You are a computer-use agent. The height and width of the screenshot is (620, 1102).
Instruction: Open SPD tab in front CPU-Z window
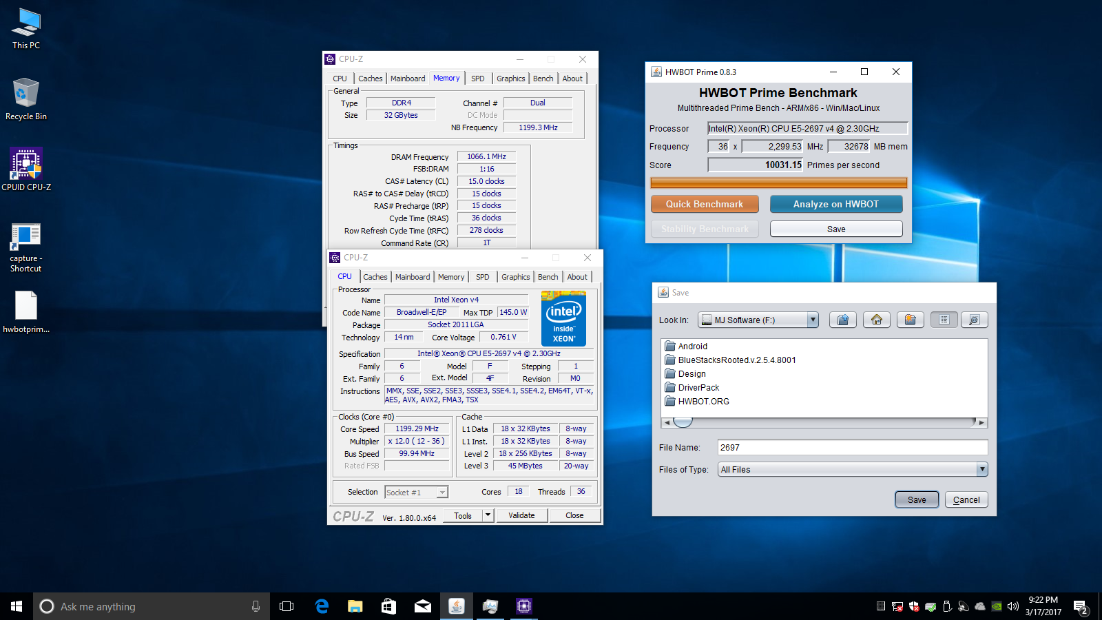point(483,277)
